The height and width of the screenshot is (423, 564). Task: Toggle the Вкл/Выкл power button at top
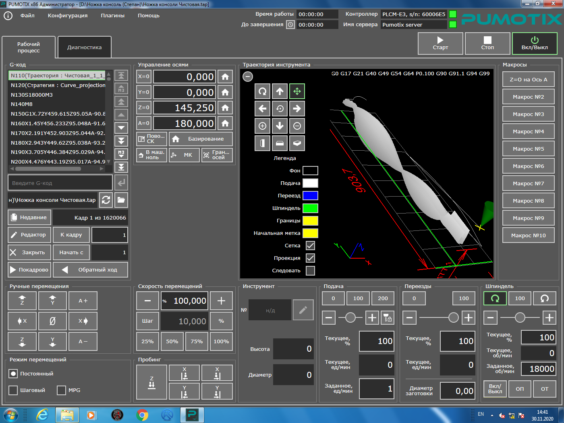tap(535, 44)
